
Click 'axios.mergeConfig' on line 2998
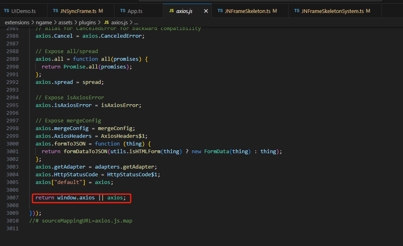click(x=62, y=128)
